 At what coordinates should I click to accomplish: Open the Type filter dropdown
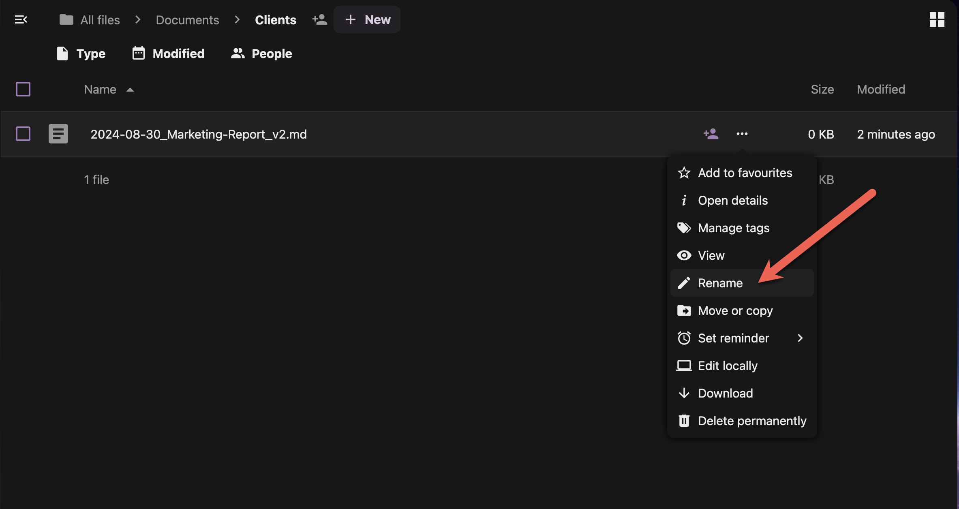tap(81, 53)
